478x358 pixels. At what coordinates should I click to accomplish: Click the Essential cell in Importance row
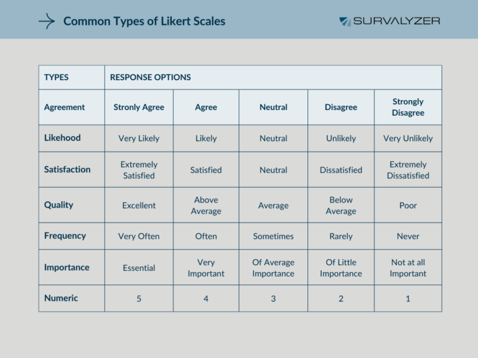pyautogui.click(x=139, y=268)
